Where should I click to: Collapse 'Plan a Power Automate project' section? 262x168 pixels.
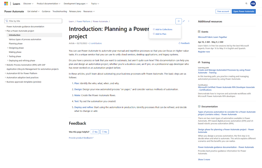pos(5,31)
